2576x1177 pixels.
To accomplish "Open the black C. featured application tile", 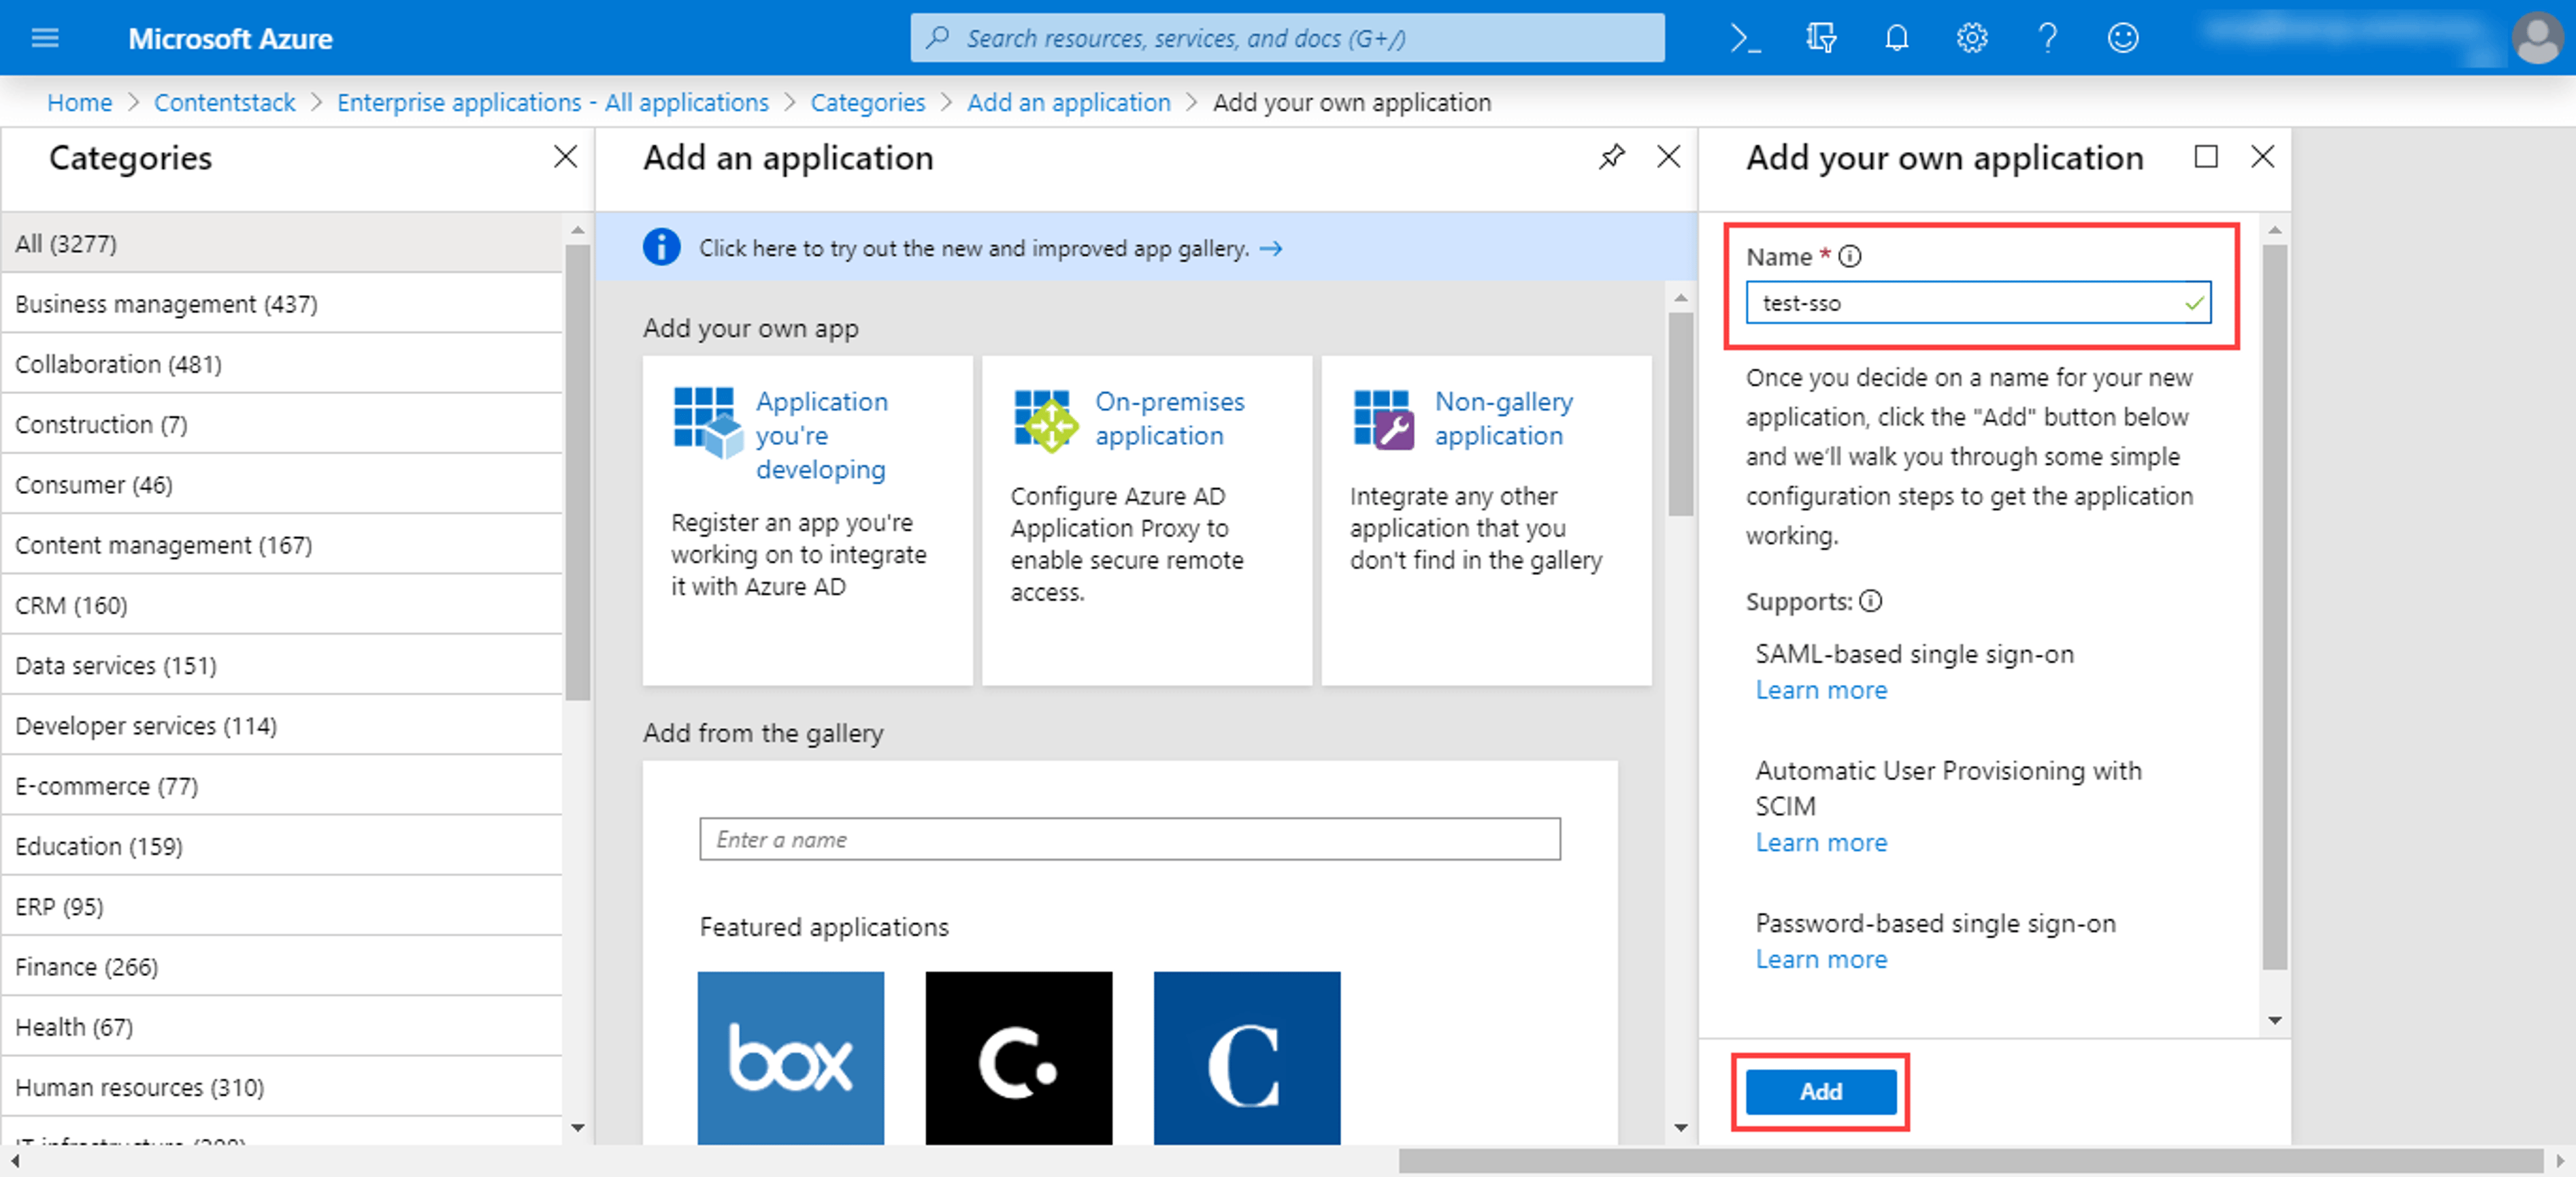I will tap(1018, 1057).
